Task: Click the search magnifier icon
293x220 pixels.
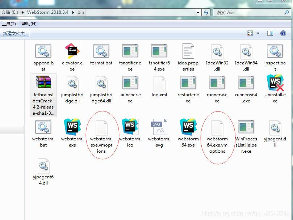Action: 286,13
